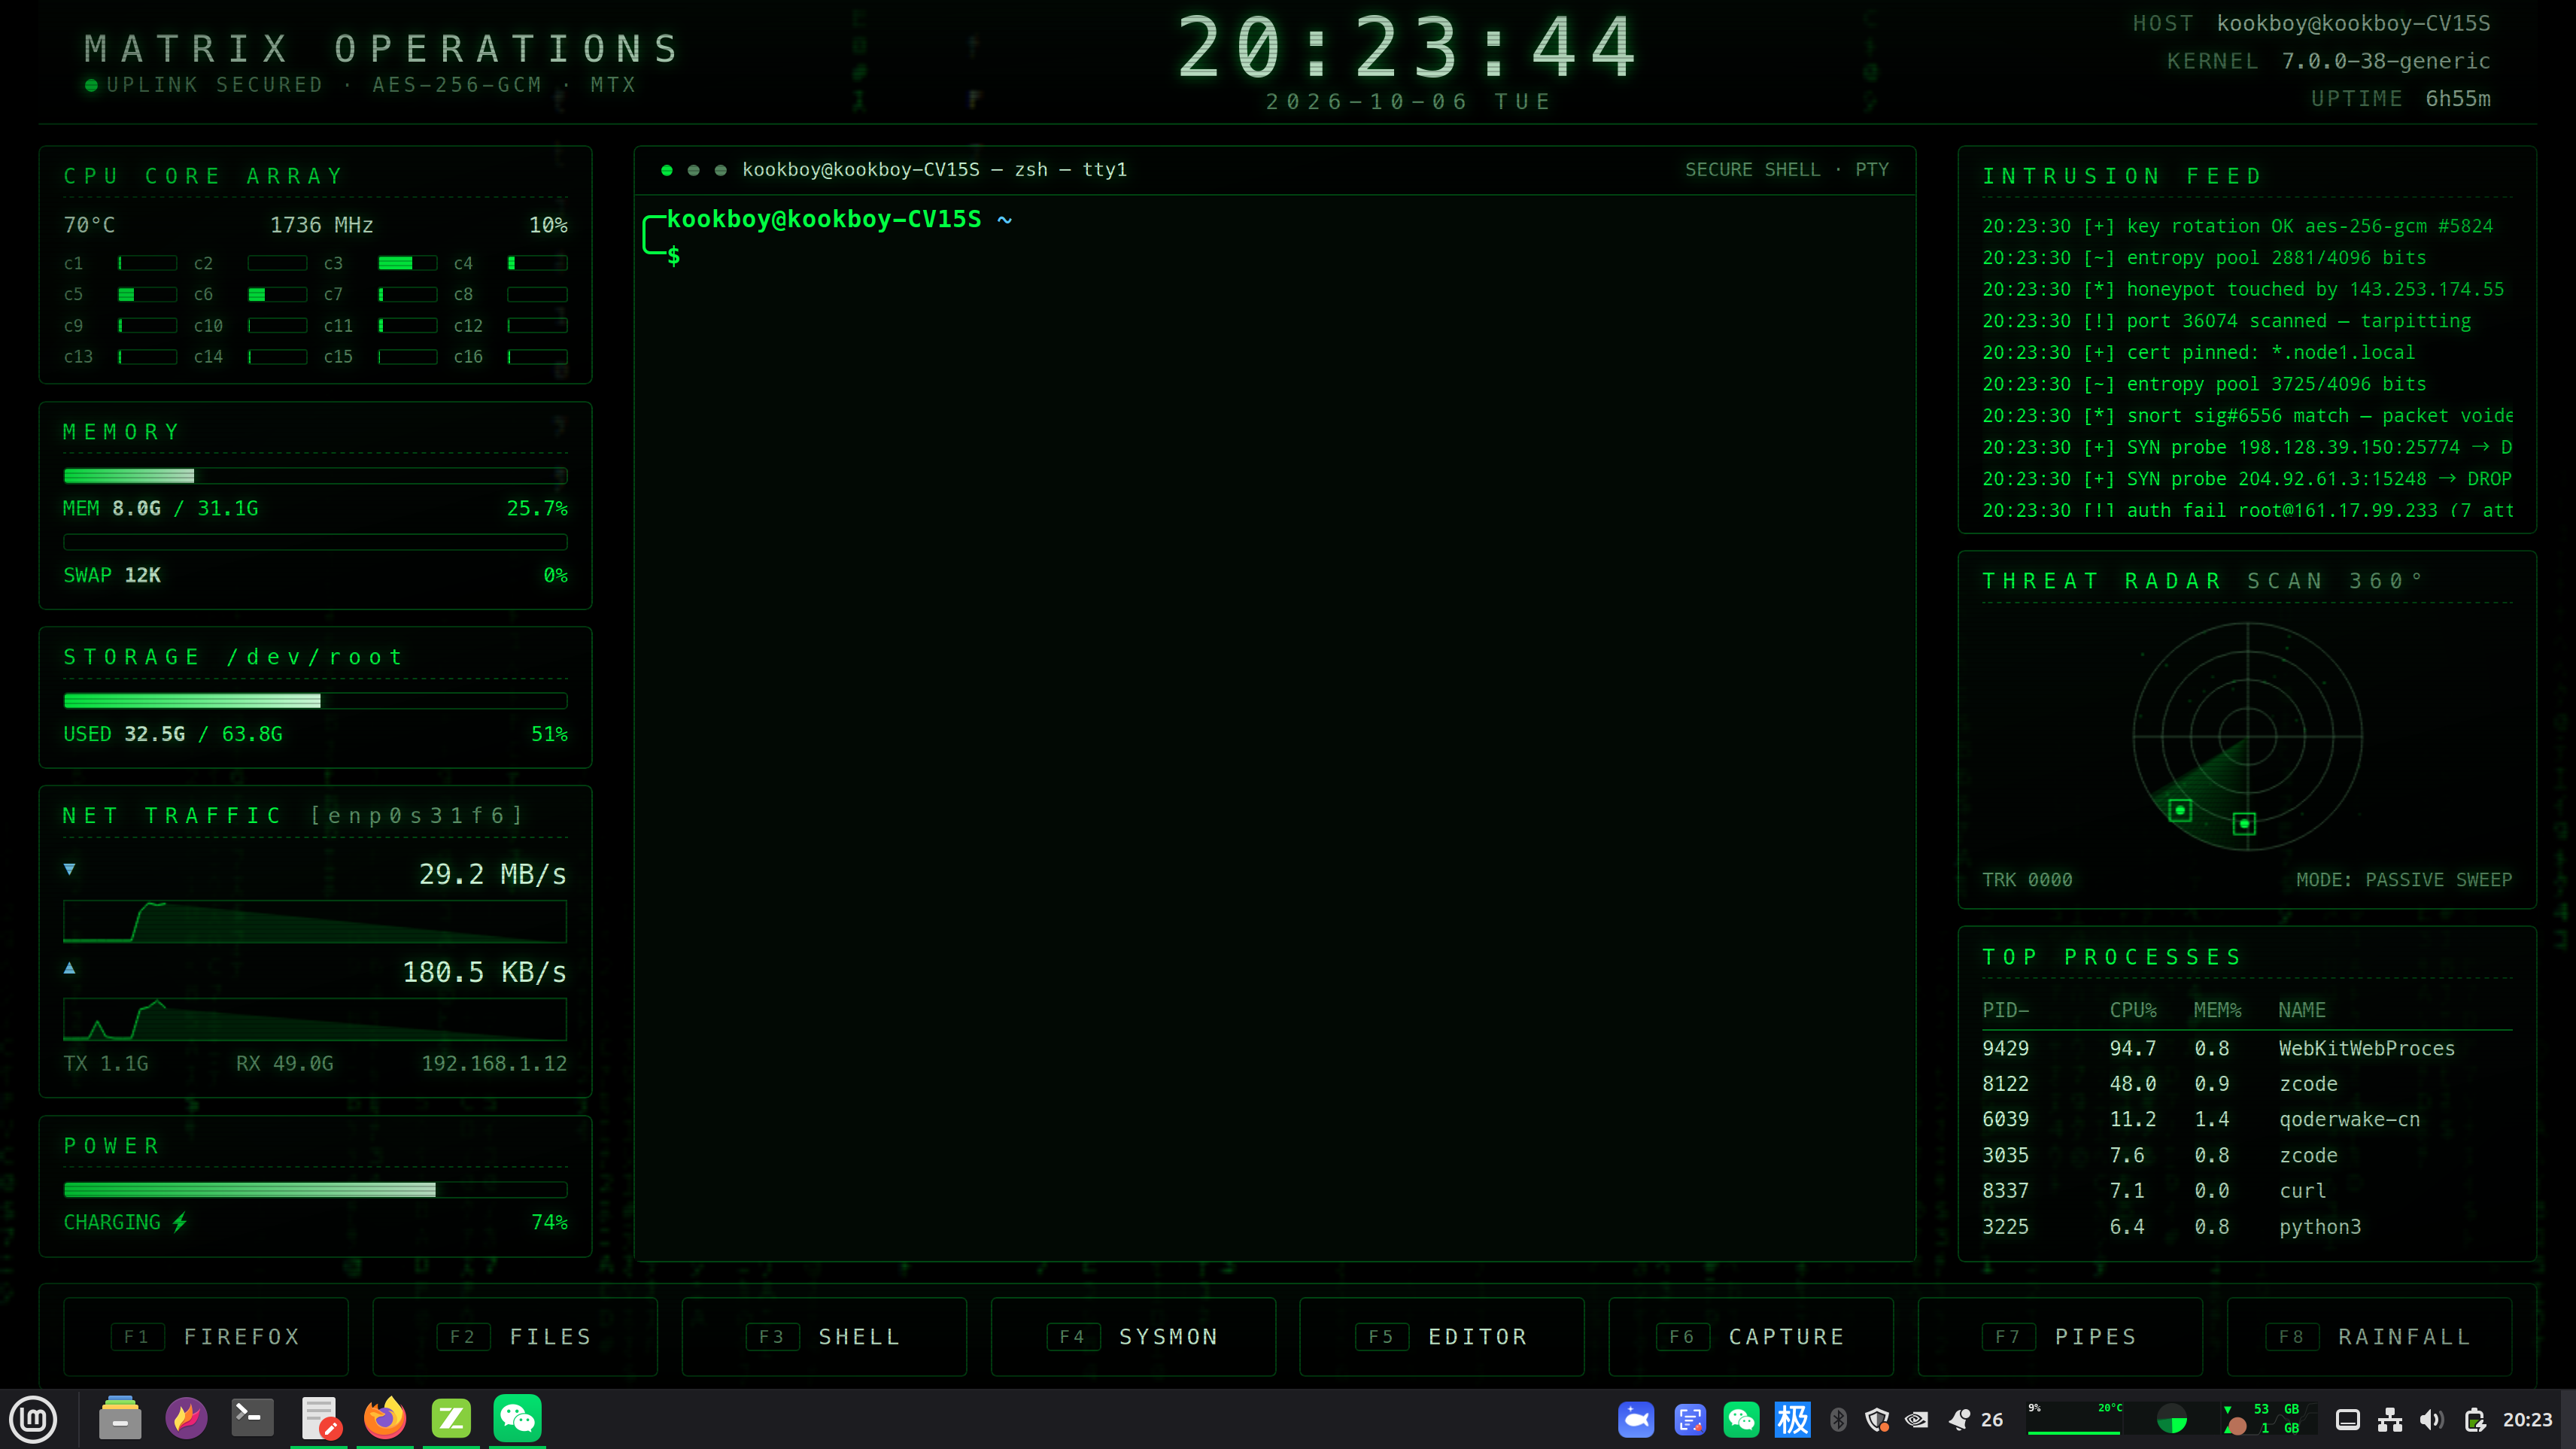Viewport: 2576px width, 1449px height.
Task: Click the CPU usage graph applet showing 9%
Action: (2074, 1420)
